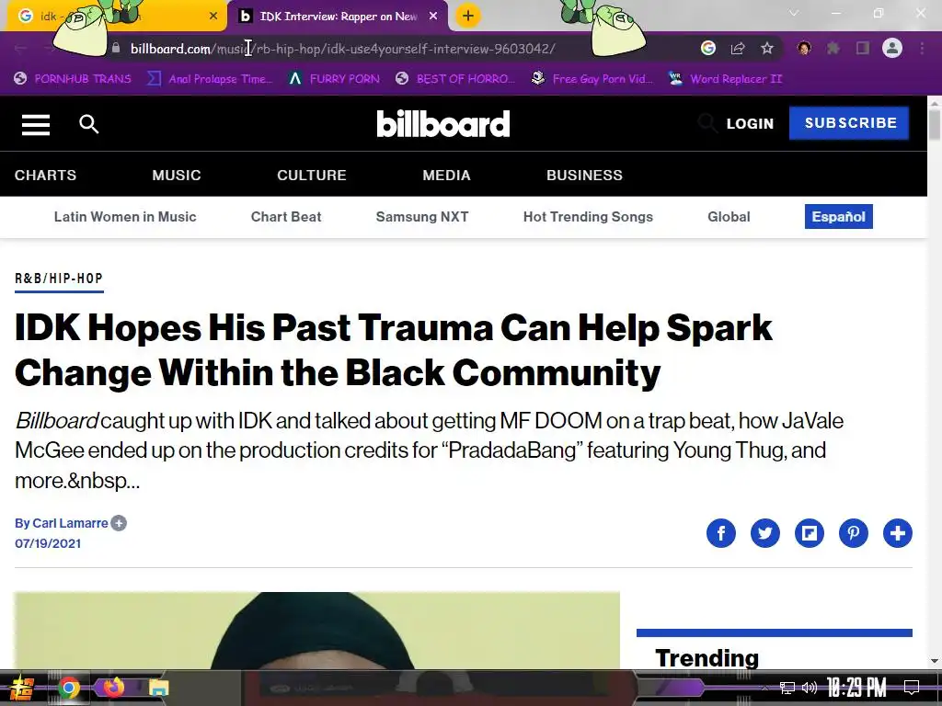The image size is (942, 706).
Task: Open the Global link
Action: coord(729,217)
